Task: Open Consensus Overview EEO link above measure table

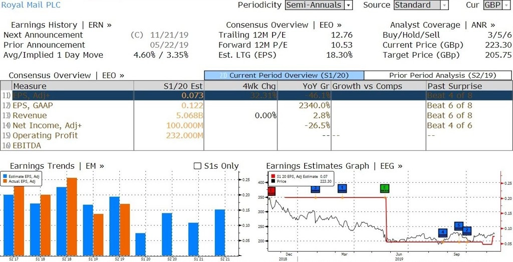Action: tap(67, 76)
